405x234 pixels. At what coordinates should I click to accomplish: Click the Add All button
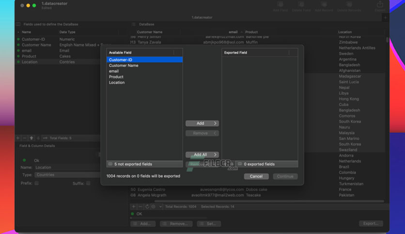click(x=202, y=155)
